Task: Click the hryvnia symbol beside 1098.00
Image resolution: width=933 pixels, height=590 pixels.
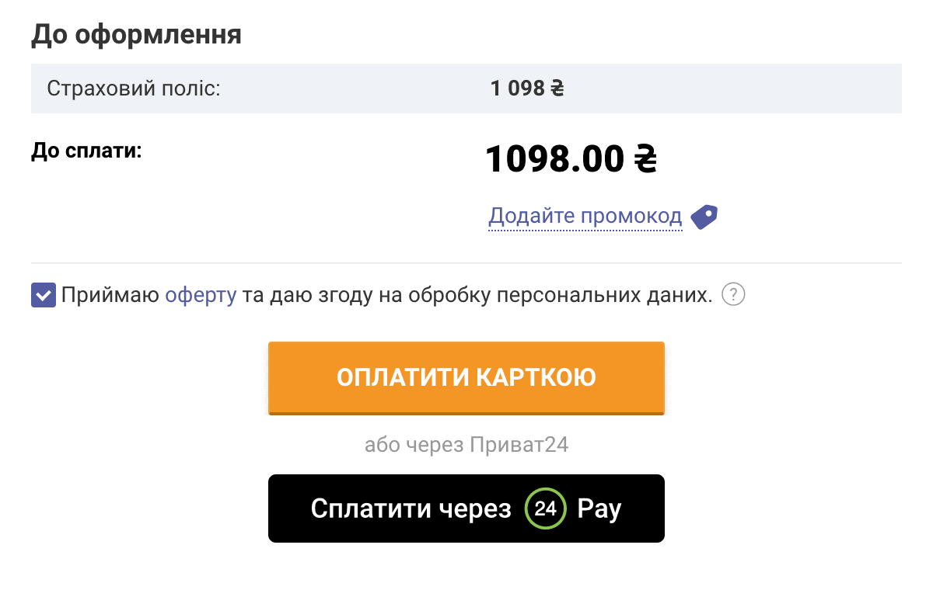Action: (x=645, y=159)
